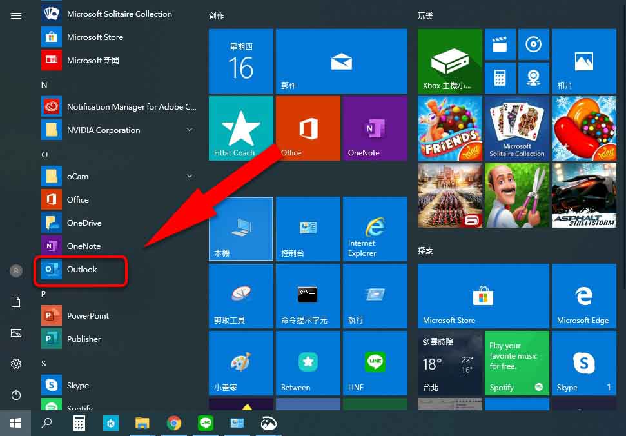Image resolution: width=626 pixels, height=436 pixels.
Task: Launch the 小畫家 Paint tile
Action: (240, 363)
